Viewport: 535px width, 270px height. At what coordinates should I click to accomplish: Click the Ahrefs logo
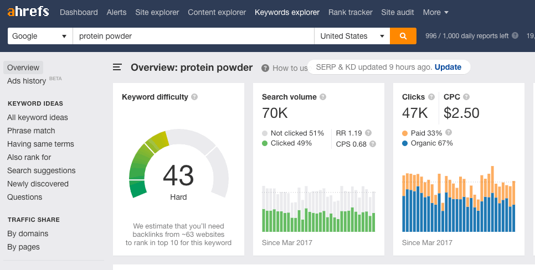pos(28,11)
